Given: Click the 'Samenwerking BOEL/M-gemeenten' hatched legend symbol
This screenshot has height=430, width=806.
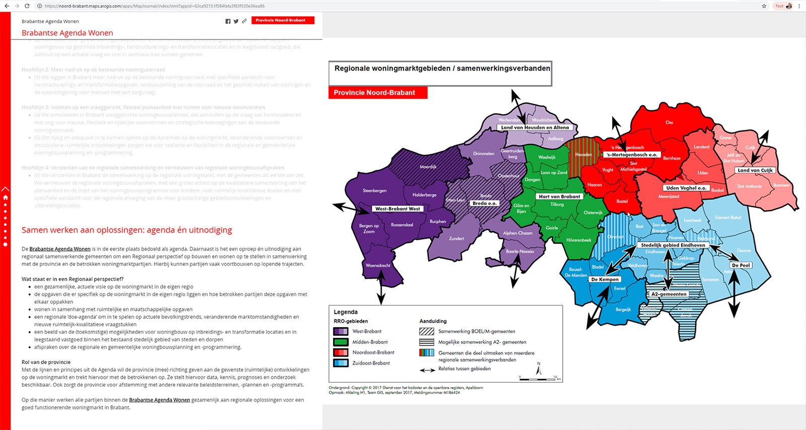Looking at the screenshot, I should pyautogui.click(x=427, y=332).
